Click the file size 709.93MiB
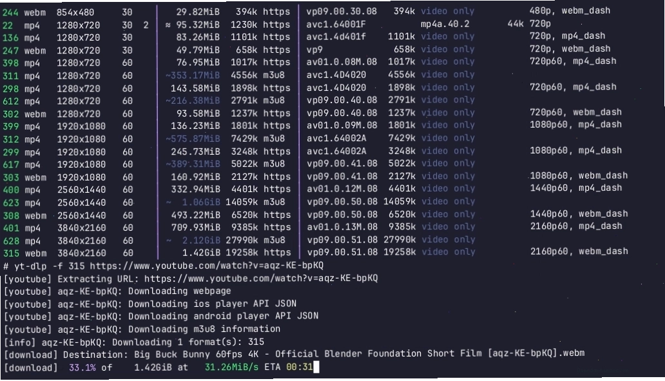This screenshot has height=381, width=665. (195, 228)
